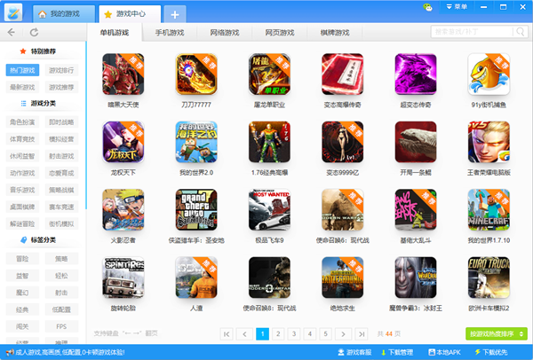Open the 龙权天下 game icon
The height and width of the screenshot is (360, 533).
coord(123,142)
